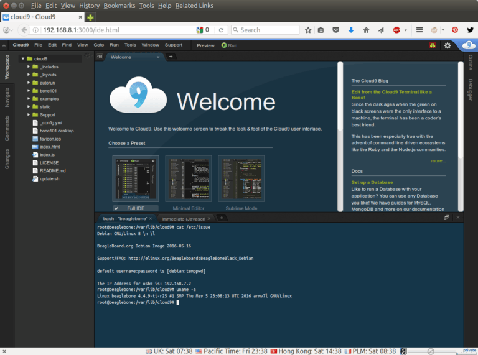Click the Sublime Mode preset thumbnail

(x=241, y=178)
